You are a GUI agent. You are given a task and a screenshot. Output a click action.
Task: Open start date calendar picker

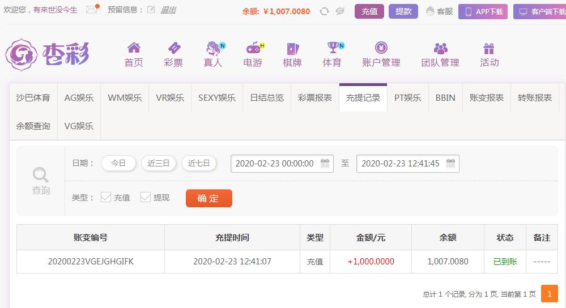point(325,164)
